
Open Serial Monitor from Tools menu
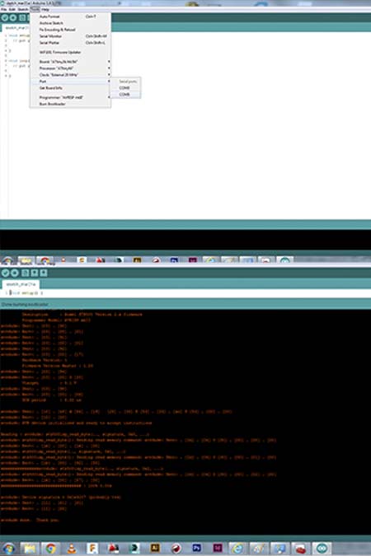point(70,36)
